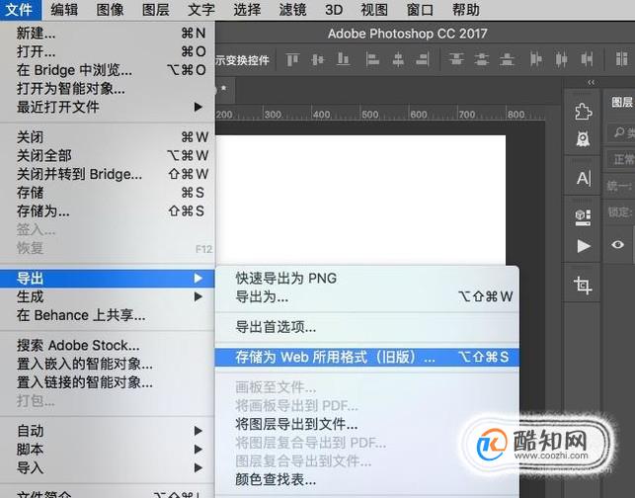
Task: Select 将图层导出到文件...
Action: click(367, 424)
